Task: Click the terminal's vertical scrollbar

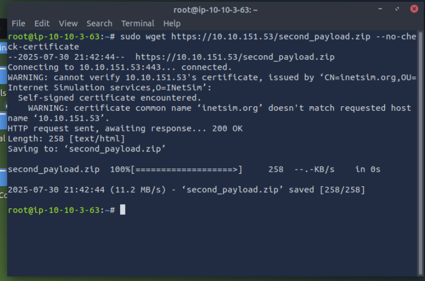Action: (421, 153)
